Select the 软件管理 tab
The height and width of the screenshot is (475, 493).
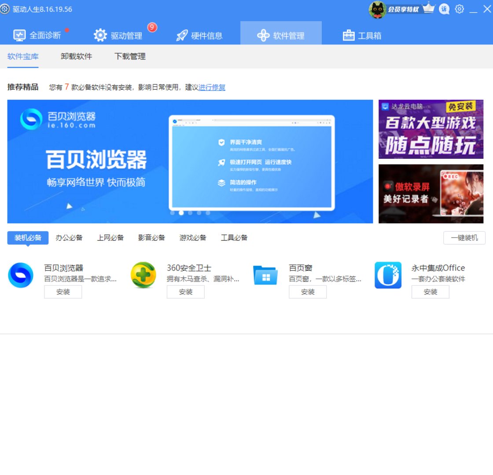(281, 33)
